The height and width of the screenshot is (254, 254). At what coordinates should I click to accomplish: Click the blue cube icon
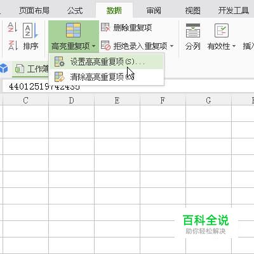pos(4,69)
